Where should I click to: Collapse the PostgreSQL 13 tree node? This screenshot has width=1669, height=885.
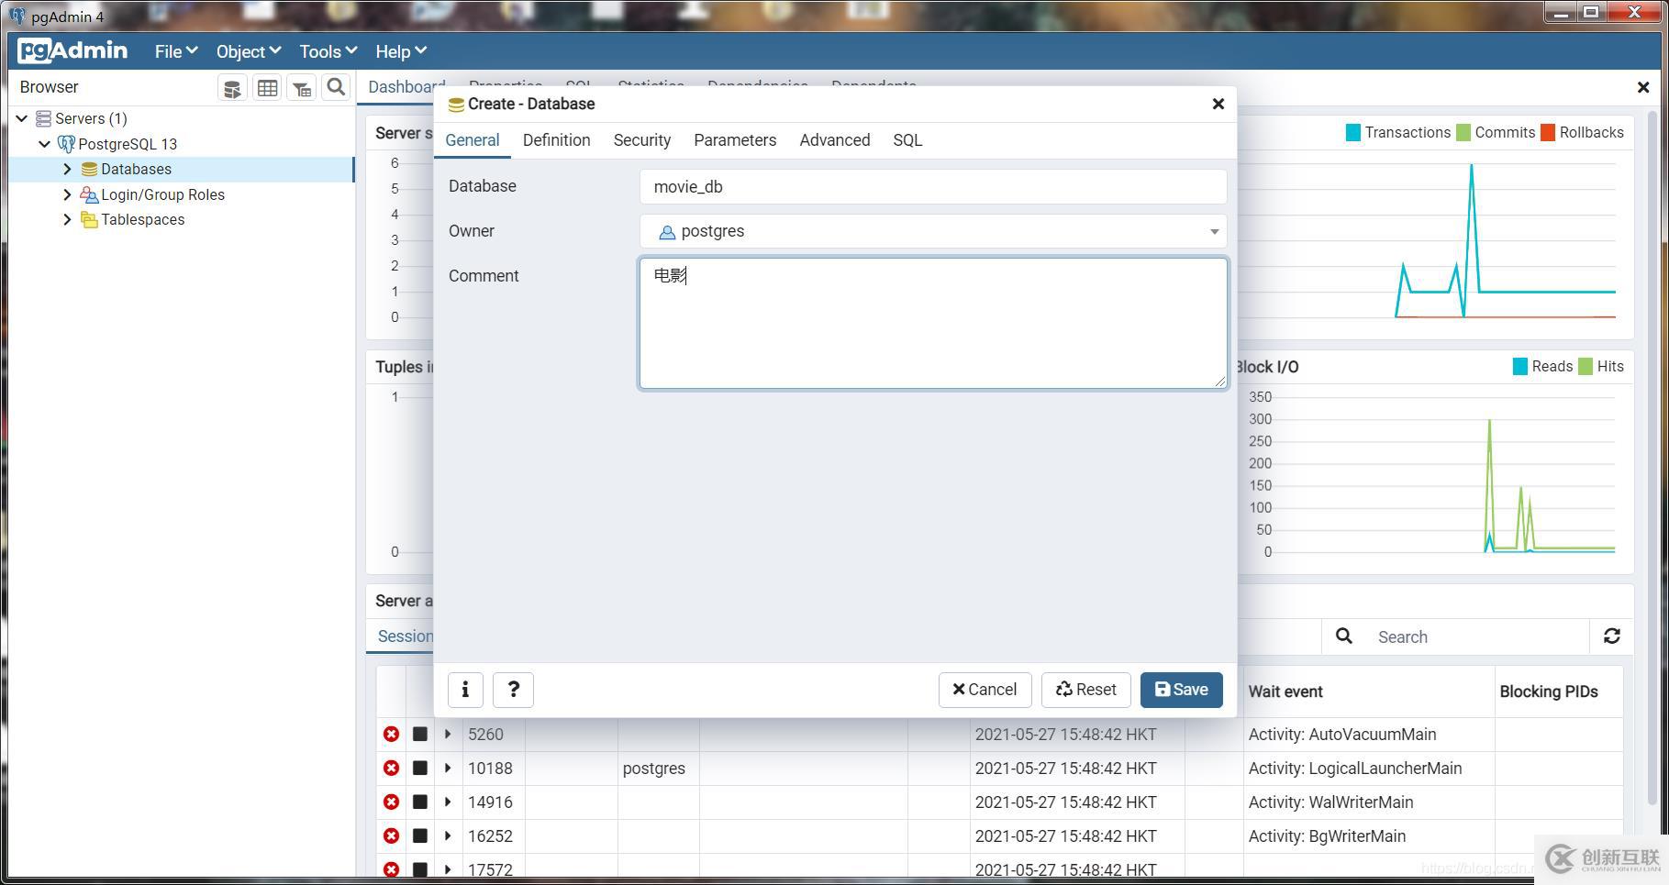click(44, 144)
